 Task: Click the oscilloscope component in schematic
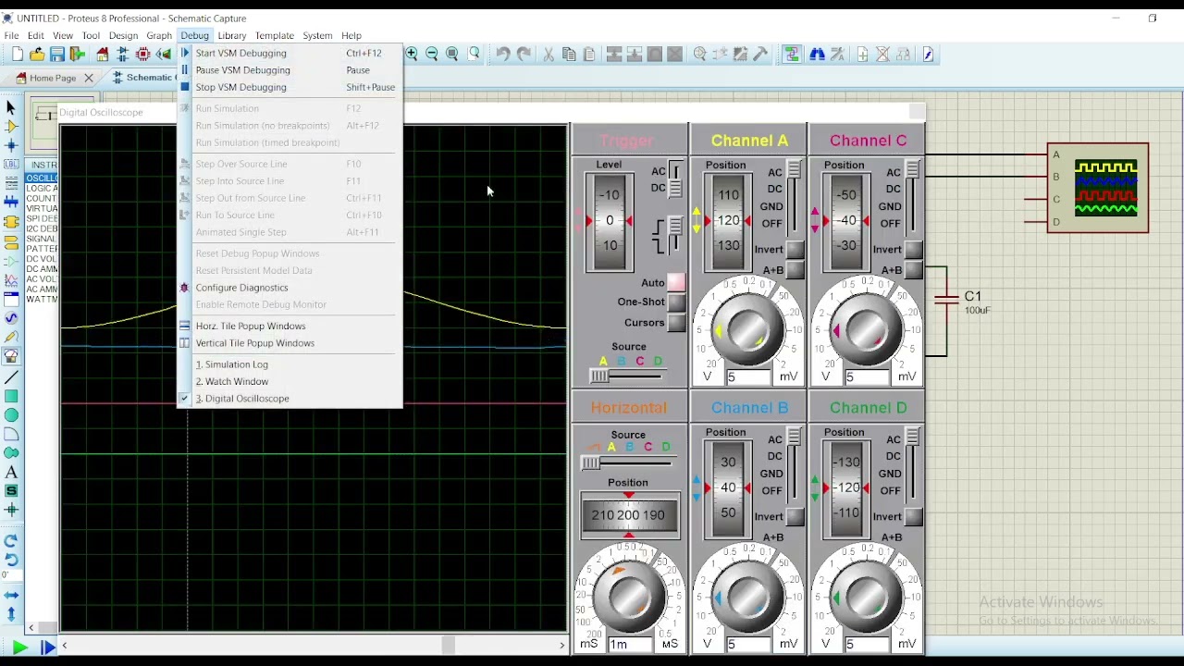point(1098,188)
